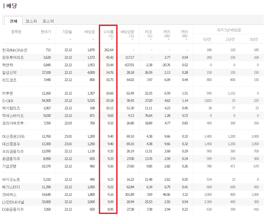This screenshot has width=265, height=215.
Task: Select 기준월 value 22.03
Action: pos(68,123)
